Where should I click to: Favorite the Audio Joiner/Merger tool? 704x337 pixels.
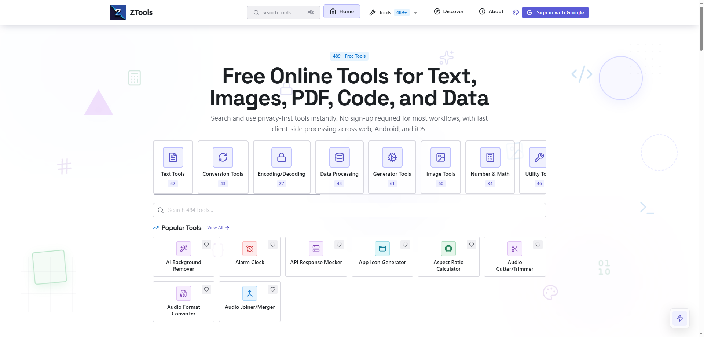coord(272,289)
